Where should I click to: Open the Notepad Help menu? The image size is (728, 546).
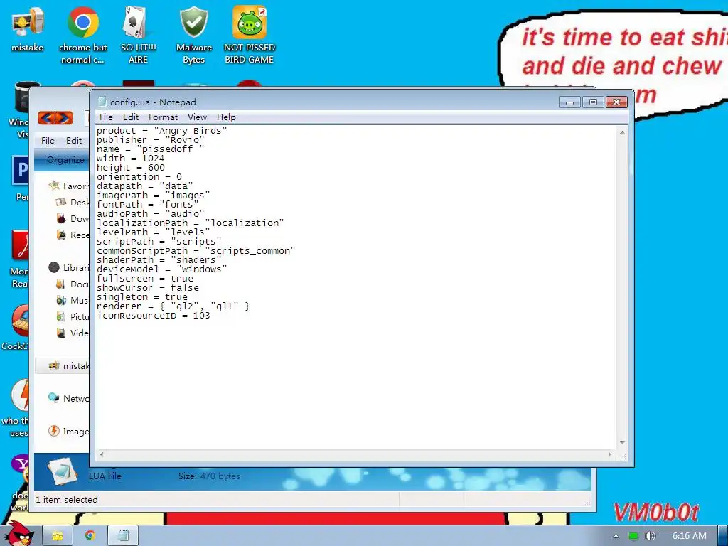tap(226, 117)
